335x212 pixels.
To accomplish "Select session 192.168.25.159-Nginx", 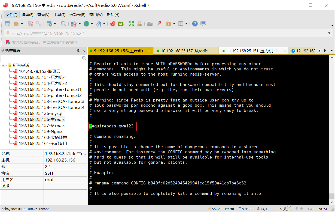I will pos(41,132).
